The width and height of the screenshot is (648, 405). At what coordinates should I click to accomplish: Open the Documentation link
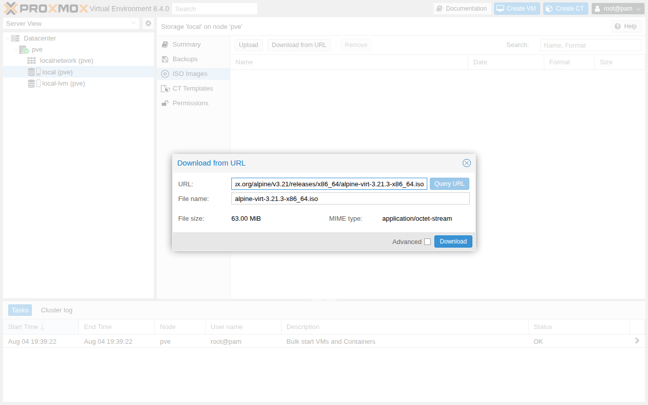462,9
